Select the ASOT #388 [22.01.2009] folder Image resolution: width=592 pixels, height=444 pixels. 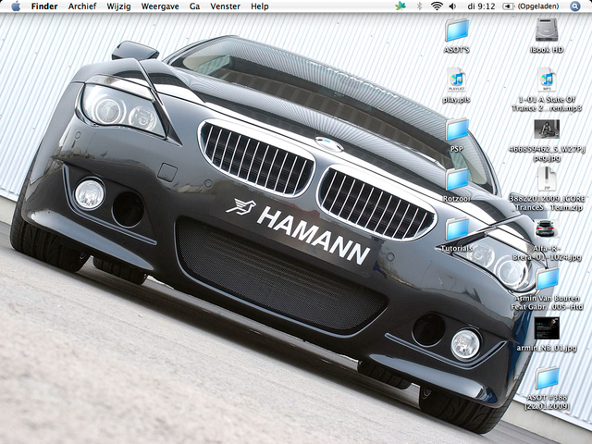548,378
